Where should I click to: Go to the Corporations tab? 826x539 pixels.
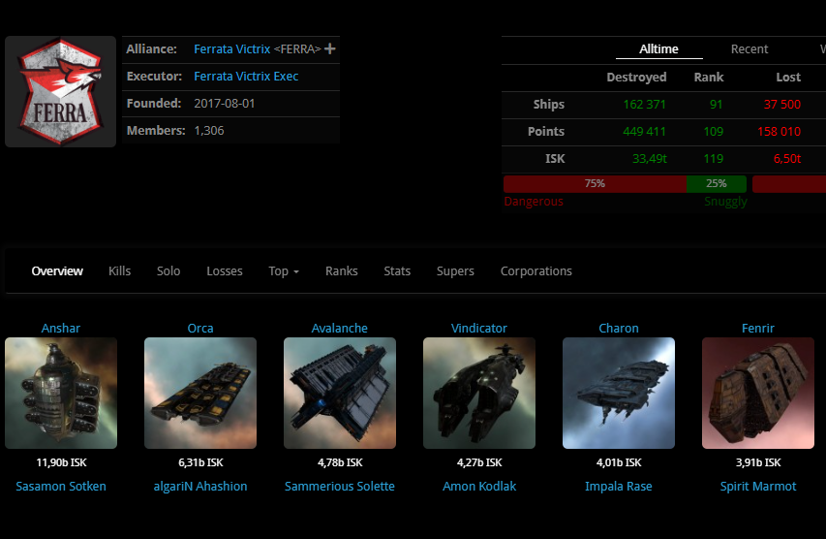point(535,271)
